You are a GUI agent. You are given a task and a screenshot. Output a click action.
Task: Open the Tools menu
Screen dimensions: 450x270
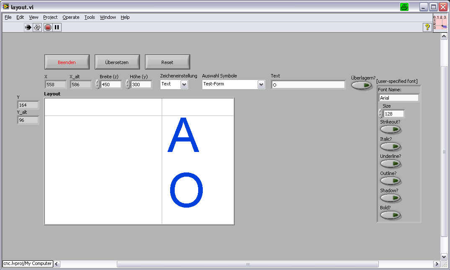pyautogui.click(x=90, y=17)
